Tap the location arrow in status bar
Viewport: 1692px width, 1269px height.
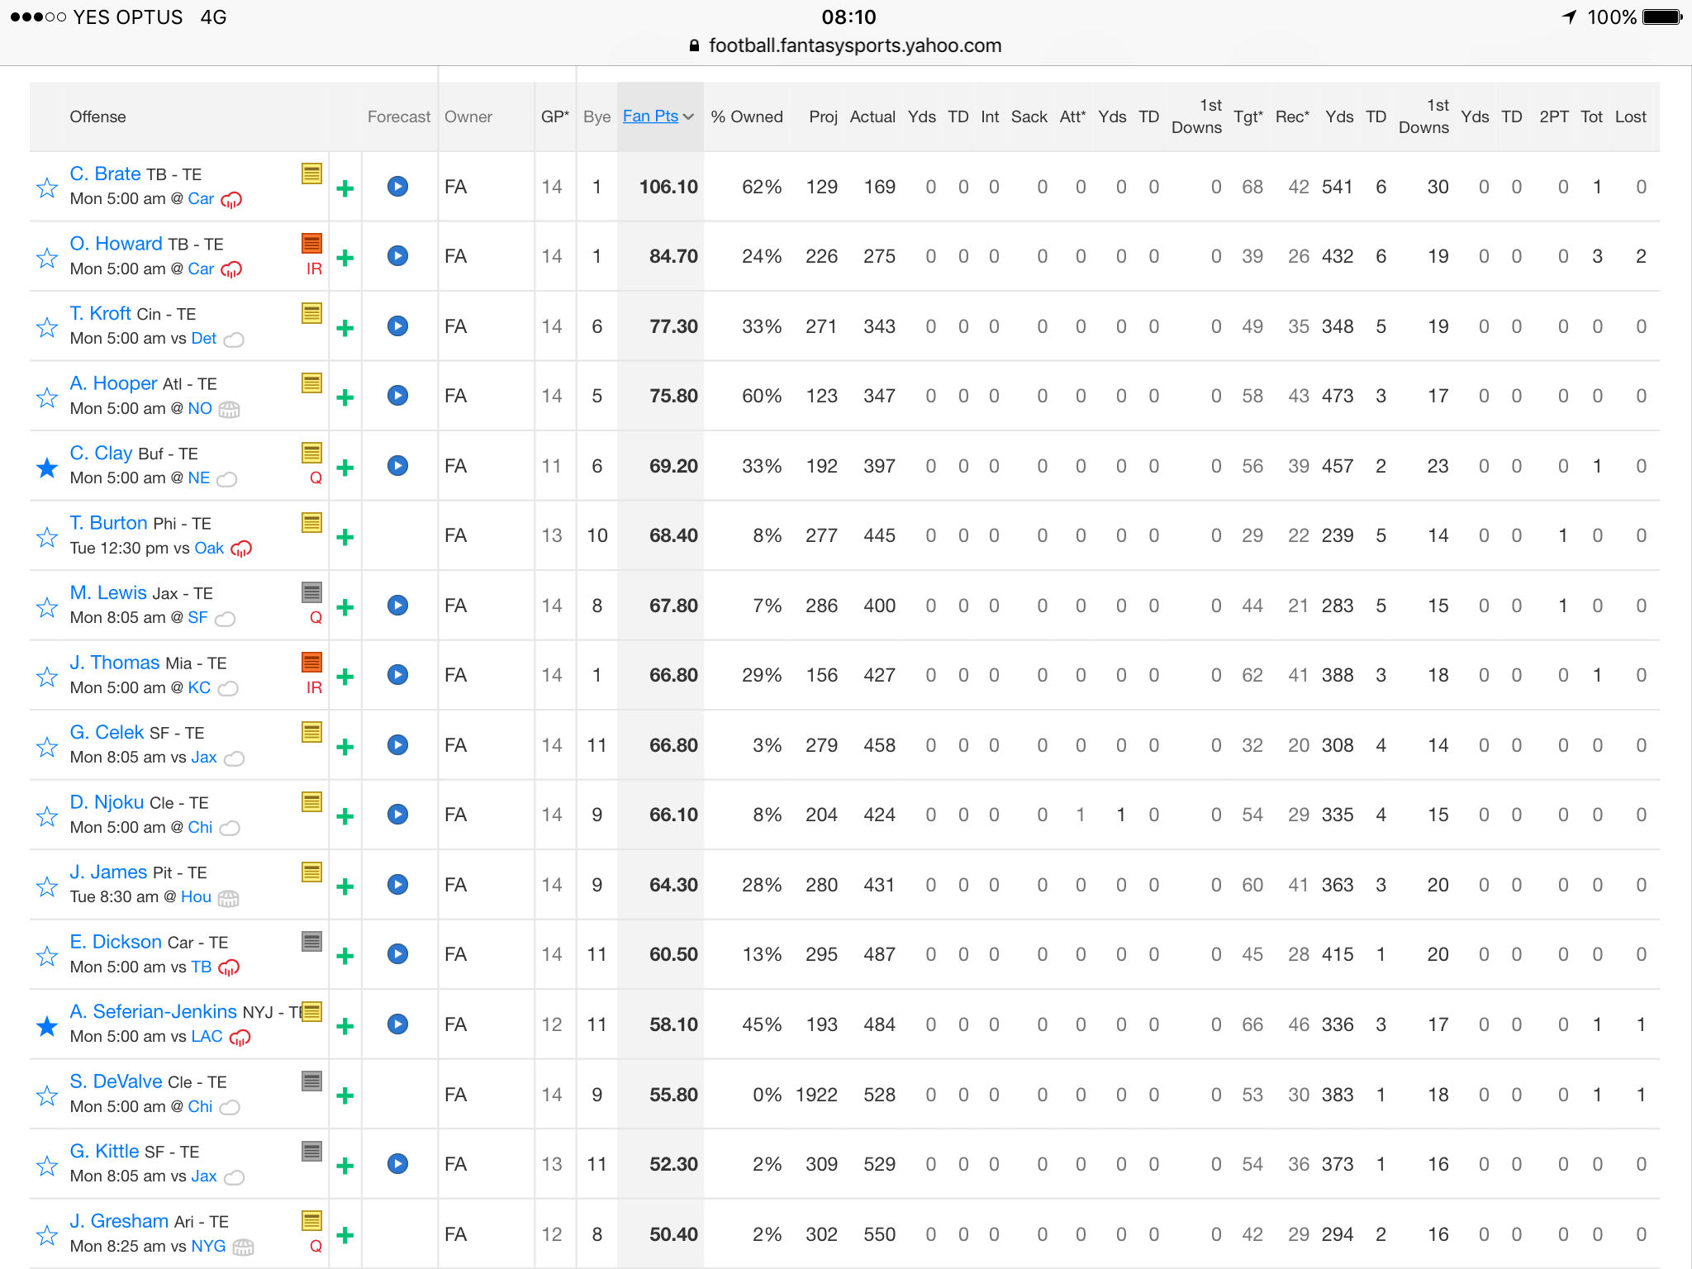pyautogui.click(x=1570, y=17)
